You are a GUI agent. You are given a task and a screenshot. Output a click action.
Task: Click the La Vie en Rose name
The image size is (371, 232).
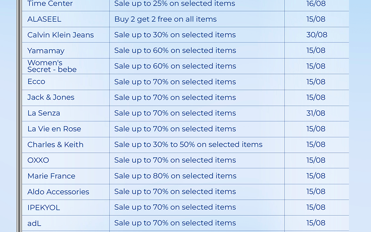(x=54, y=129)
